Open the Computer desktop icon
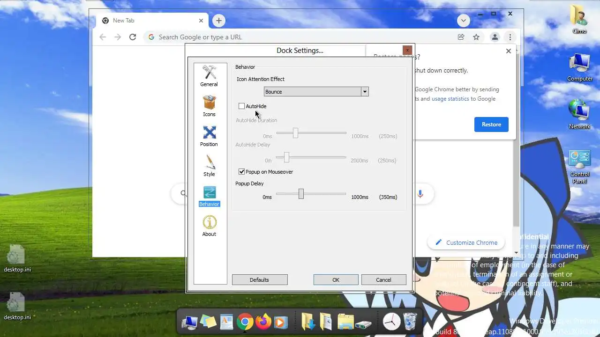Viewport: 600px width, 337px height. pos(580,68)
